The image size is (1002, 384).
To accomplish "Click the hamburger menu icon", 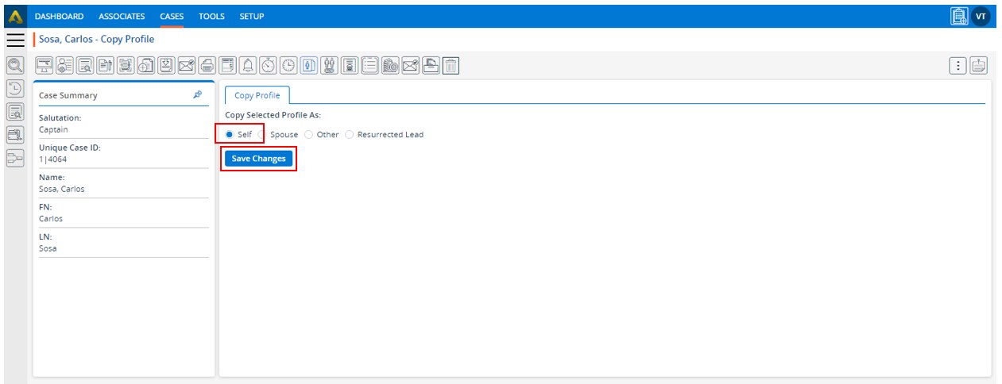I will 16,40.
